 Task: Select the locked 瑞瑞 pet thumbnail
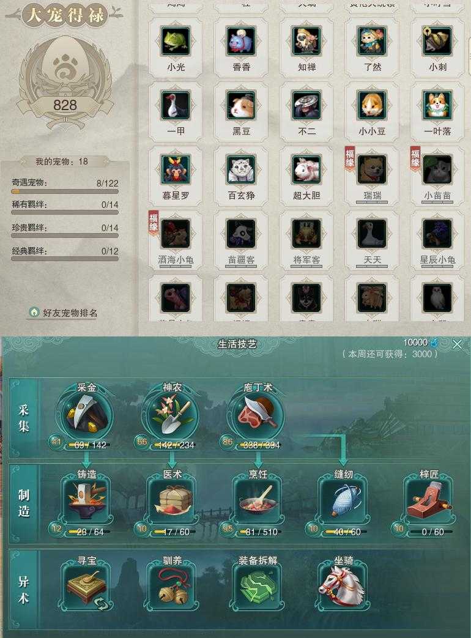coord(372,169)
